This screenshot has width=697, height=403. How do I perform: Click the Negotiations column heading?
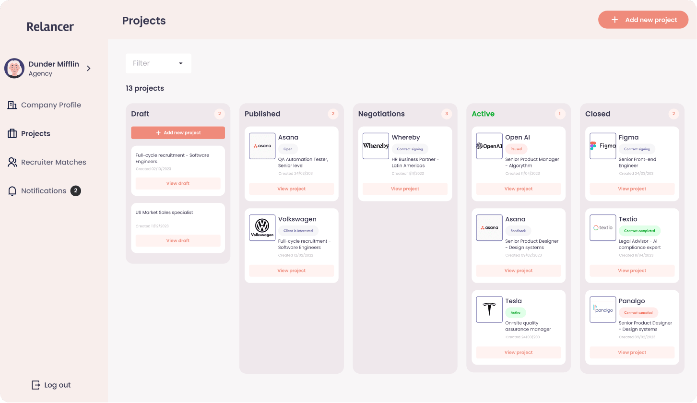(381, 114)
